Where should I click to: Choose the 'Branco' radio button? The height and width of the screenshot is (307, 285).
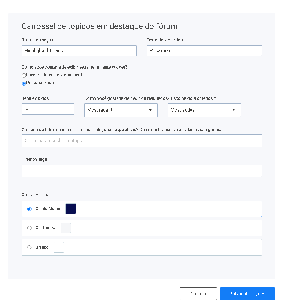tap(29, 248)
